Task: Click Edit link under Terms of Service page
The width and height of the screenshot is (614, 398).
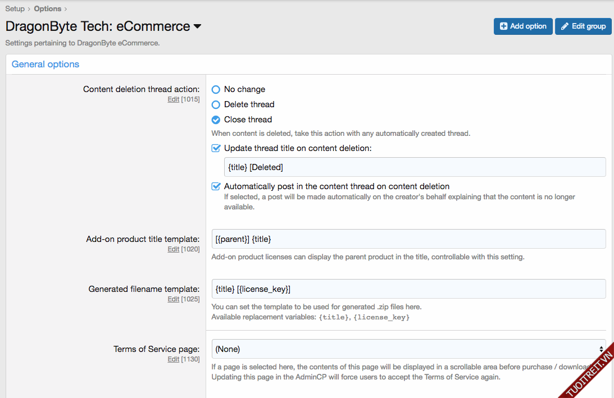Action: click(173, 359)
